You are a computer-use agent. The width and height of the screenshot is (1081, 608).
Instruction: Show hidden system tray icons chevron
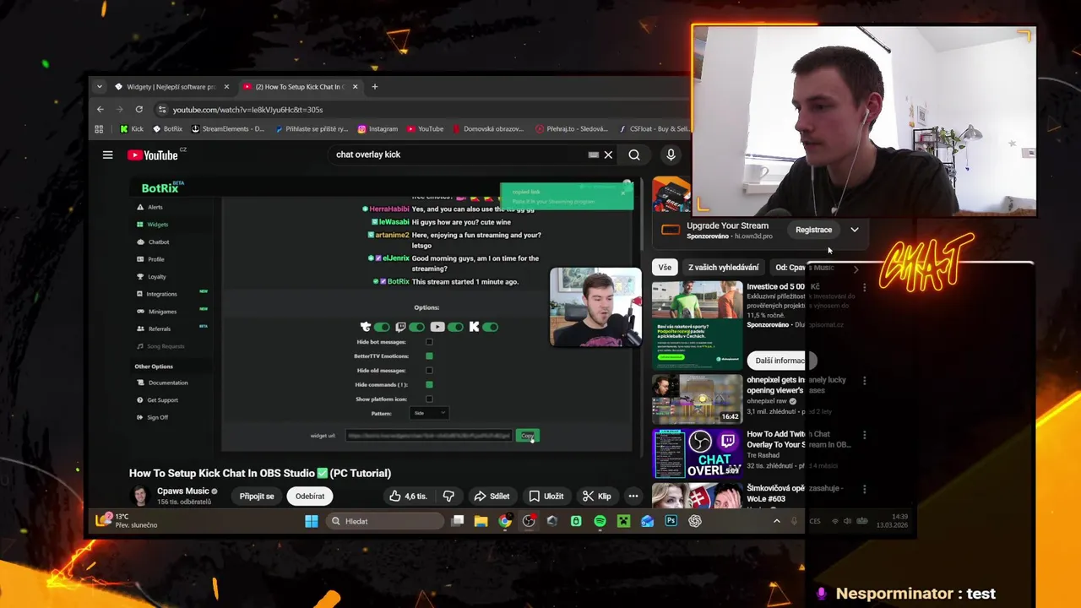(777, 521)
